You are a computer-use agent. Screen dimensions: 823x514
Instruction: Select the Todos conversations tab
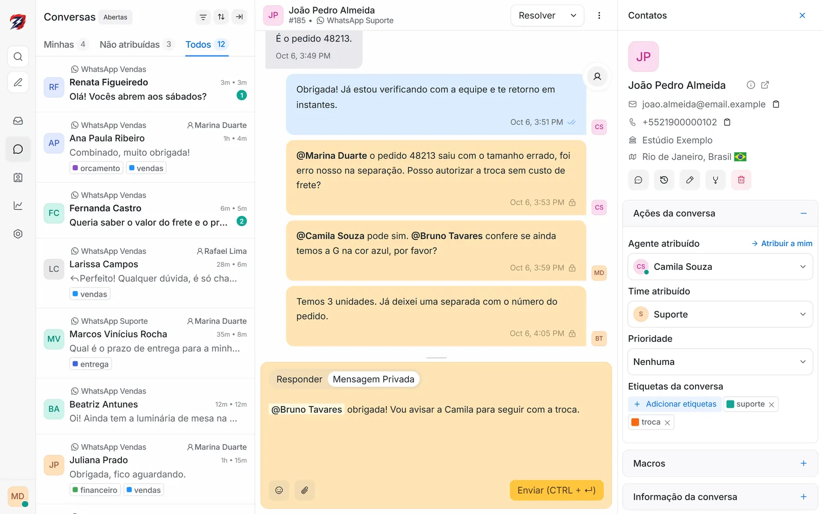pyautogui.click(x=206, y=45)
